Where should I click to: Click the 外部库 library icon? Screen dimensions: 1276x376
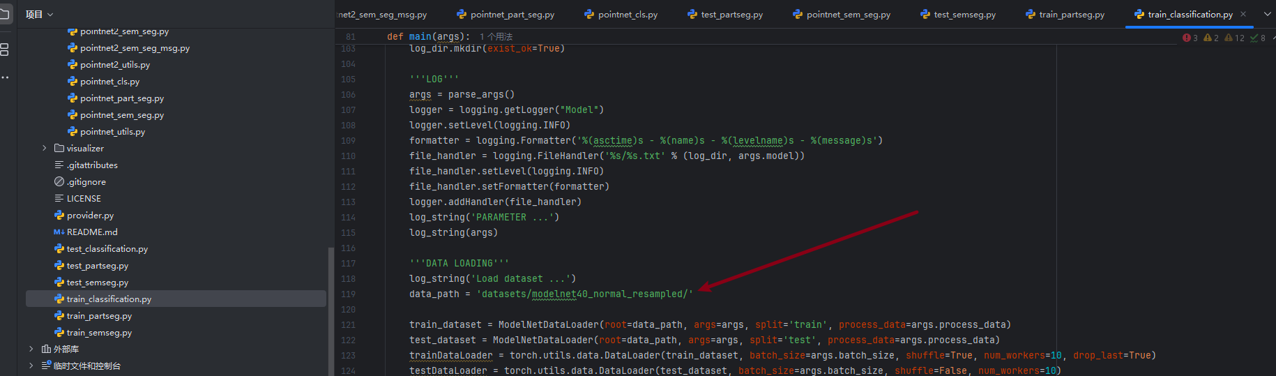46,349
